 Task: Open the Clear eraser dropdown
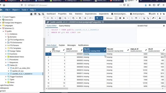(154, 18)
